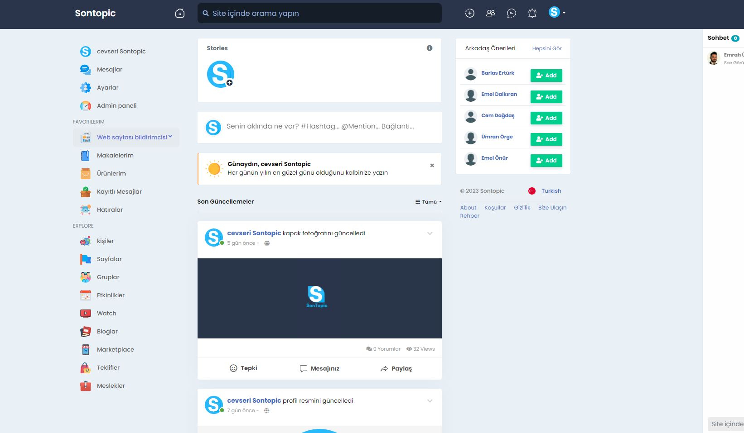Dismiss the Günaydın greeting banner
744x433 pixels.
(x=432, y=165)
